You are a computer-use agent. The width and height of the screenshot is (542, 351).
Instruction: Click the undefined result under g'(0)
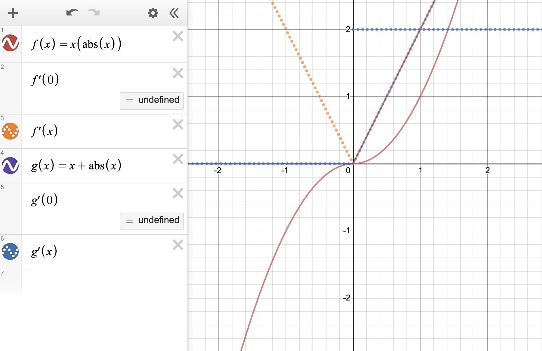[152, 221]
